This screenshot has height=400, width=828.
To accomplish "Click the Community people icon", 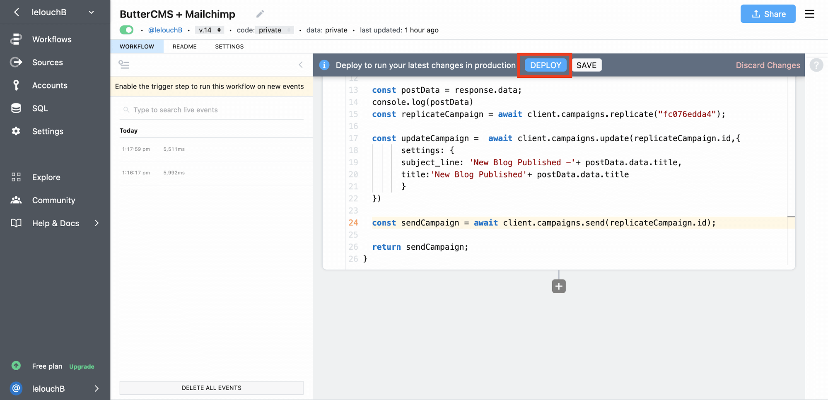I will (x=16, y=200).
